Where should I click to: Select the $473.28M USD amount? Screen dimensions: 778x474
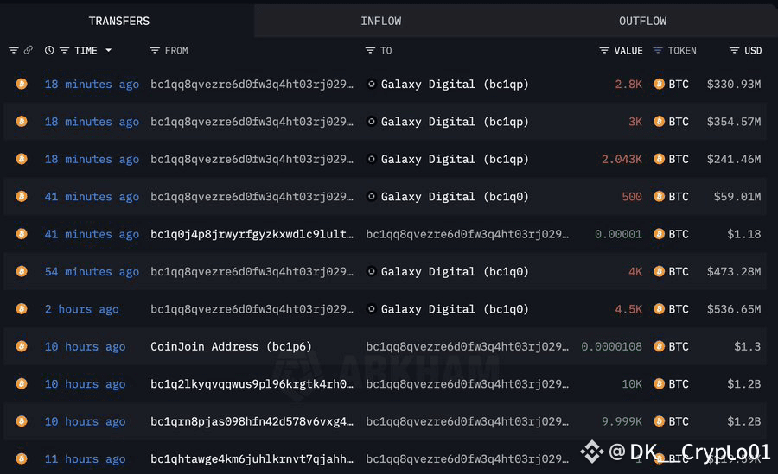[734, 272]
